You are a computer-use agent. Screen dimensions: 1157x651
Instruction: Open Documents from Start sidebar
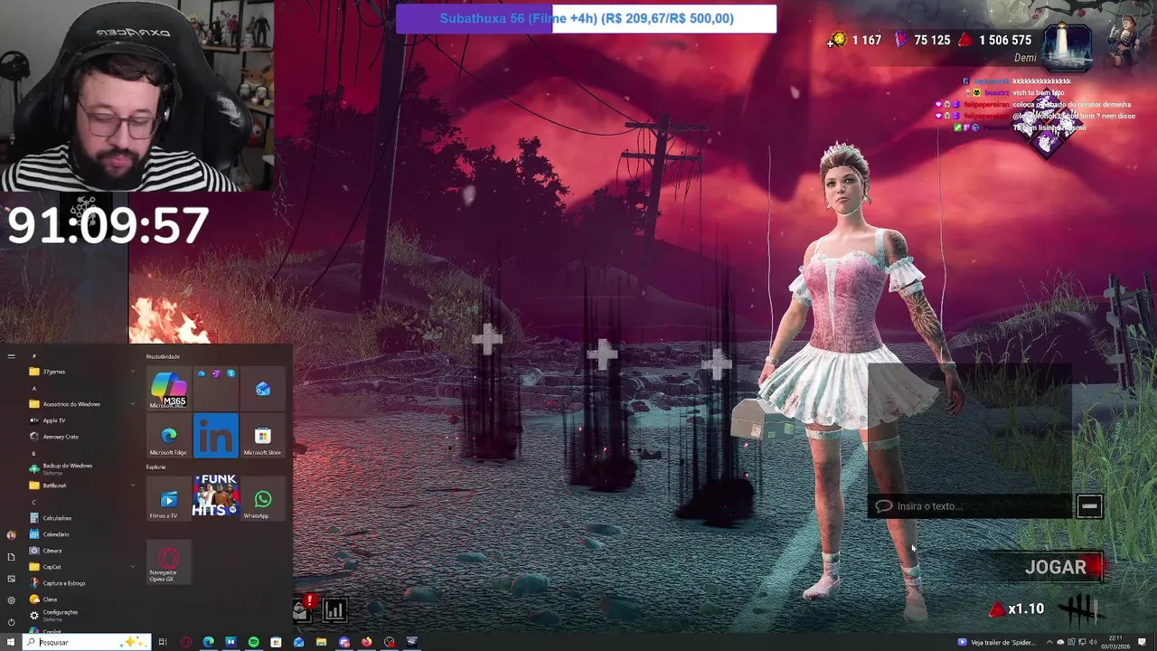[11, 557]
